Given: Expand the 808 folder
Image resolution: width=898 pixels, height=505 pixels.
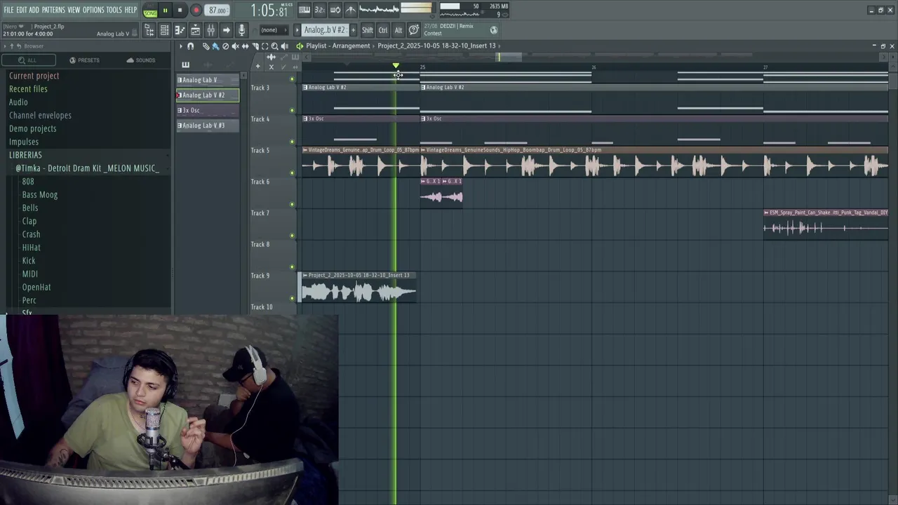Looking at the screenshot, I should click(28, 182).
